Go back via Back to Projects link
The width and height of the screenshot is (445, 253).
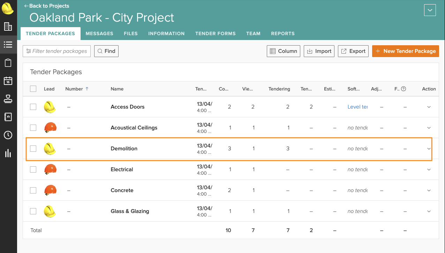(x=46, y=6)
